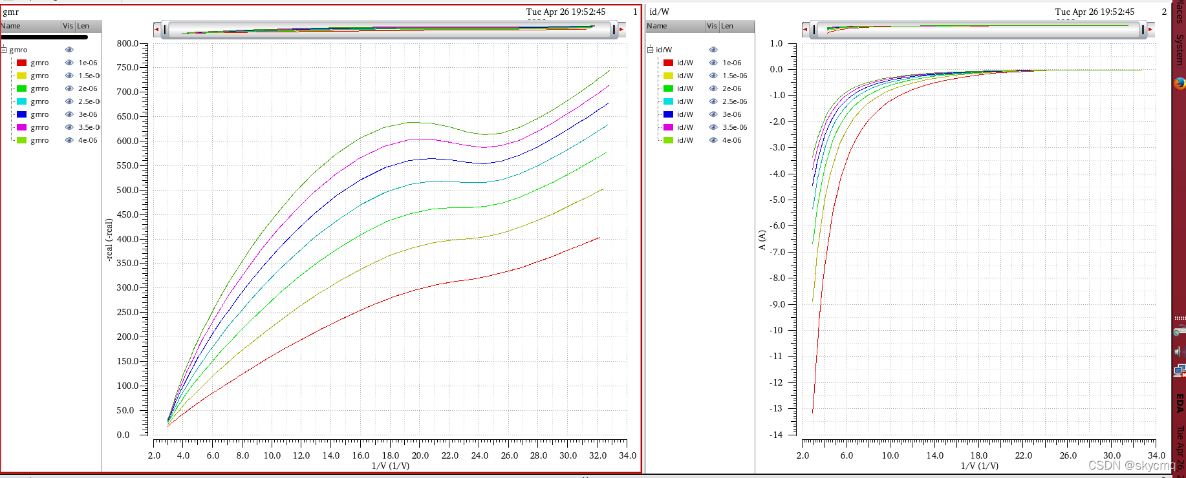Screen dimensions: 1186x478
Task: Click the Vis column header in gmr legend
Action: click(68, 26)
